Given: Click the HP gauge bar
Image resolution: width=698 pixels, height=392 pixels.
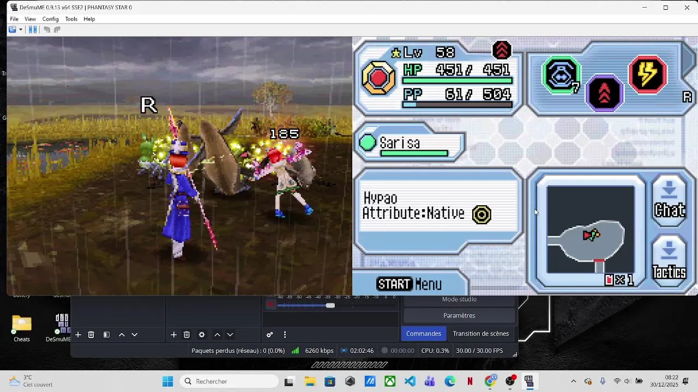Looking at the screenshot, I should pyautogui.click(x=457, y=81).
